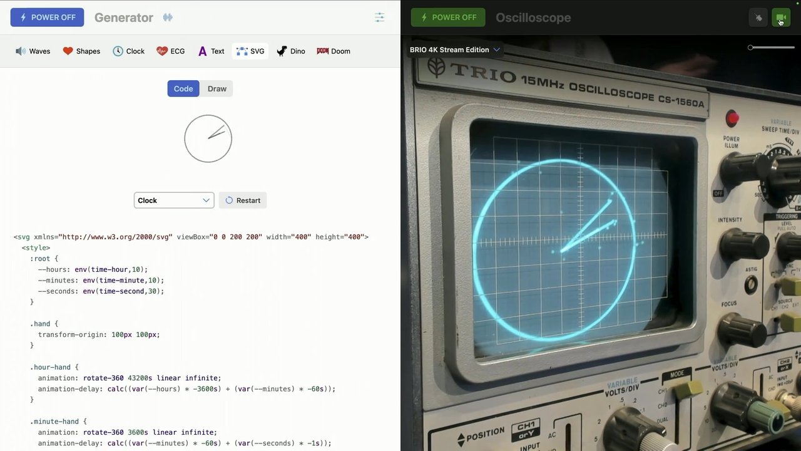Switch to the Shapes tab
801x451 pixels.
pyautogui.click(x=81, y=51)
